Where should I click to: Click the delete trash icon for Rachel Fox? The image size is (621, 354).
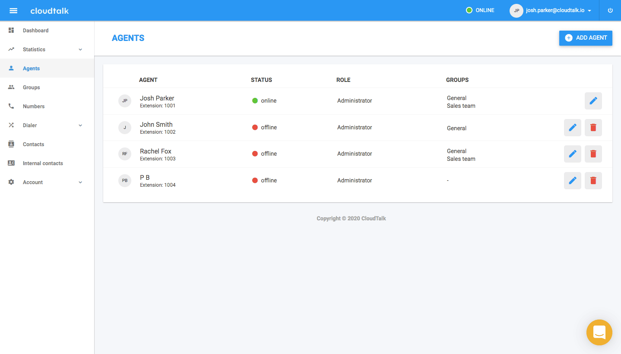click(593, 154)
